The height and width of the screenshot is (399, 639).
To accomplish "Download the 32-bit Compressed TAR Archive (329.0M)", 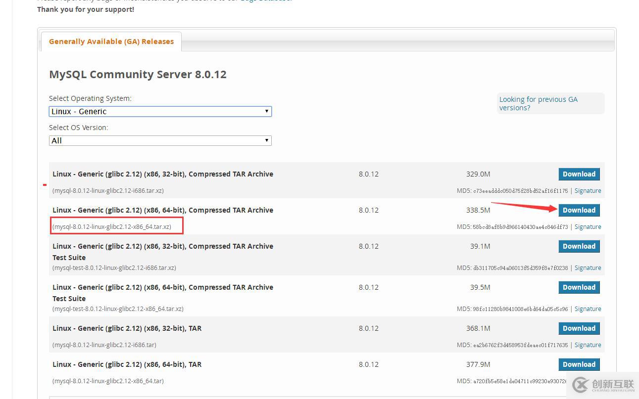I will pyautogui.click(x=579, y=174).
